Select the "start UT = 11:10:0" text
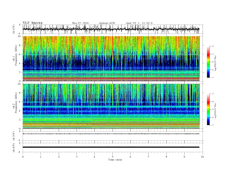The height and width of the screenshot is (176, 228). [139, 23]
